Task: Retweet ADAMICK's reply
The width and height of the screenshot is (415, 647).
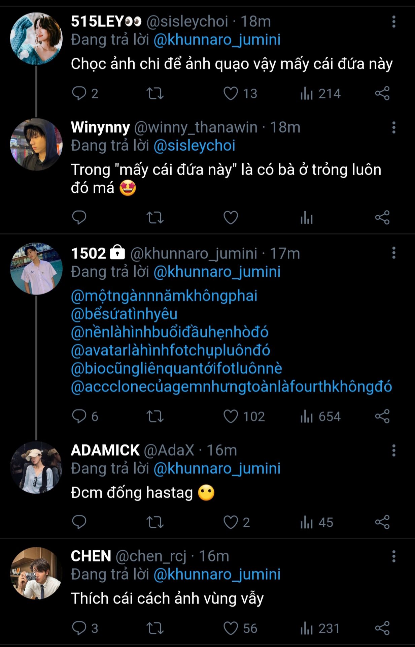Action: (x=155, y=522)
